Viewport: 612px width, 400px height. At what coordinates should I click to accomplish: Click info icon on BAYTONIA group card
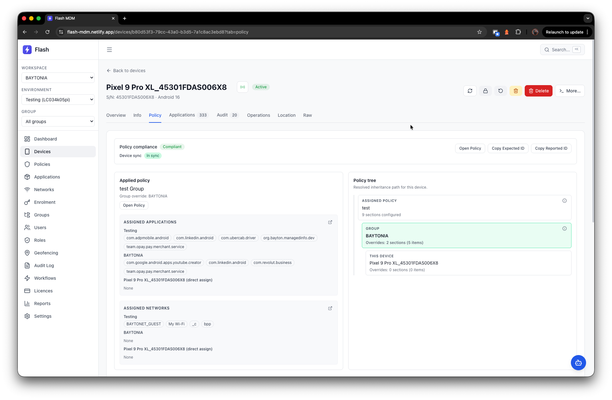564,228
